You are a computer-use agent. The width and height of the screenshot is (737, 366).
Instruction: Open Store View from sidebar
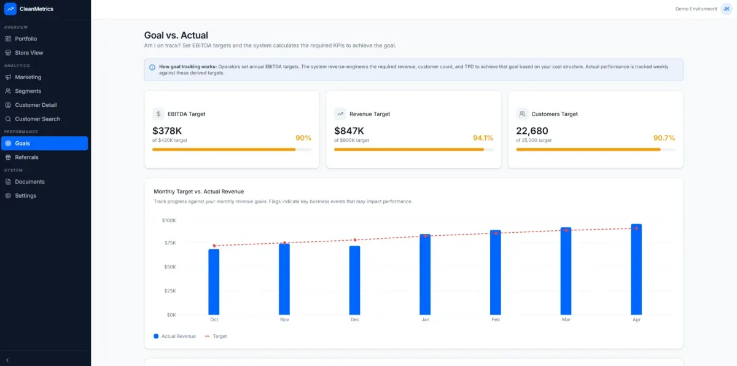29,53
